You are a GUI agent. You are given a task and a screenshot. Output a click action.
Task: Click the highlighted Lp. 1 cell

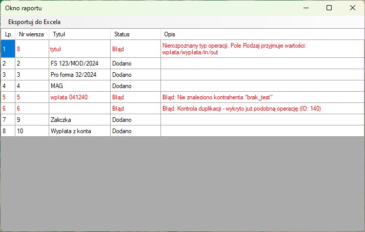pos(7,49)
